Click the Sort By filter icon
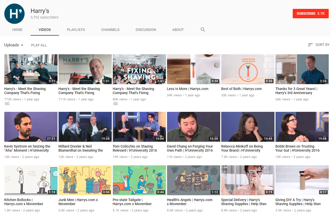 point(310,45)
